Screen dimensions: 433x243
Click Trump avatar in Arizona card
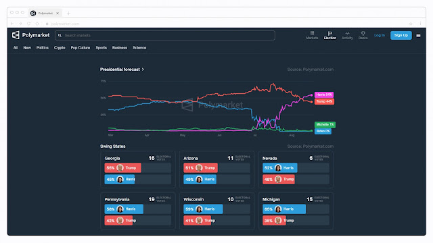pyautogui.click(x=199, y=168)
